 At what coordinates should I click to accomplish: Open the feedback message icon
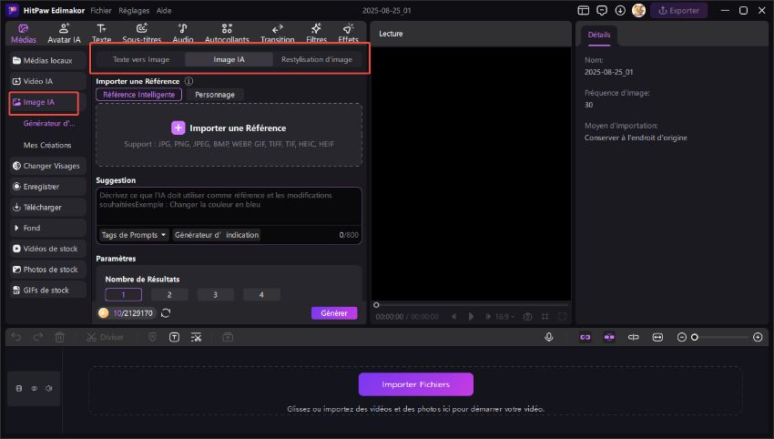pyautogui.click(x=602, y=10)
